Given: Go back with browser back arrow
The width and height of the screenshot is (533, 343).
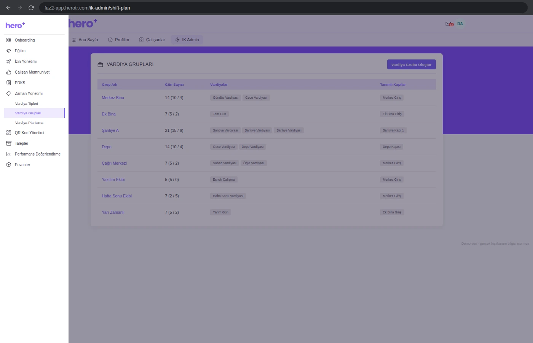Looking at the screenshot, I should pos(8,8).
